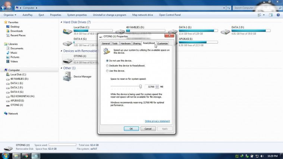Click the Desktop icon in Favorites
This screenshot has height=159, width=283.
pyautogui.click(x=8, y=26)
